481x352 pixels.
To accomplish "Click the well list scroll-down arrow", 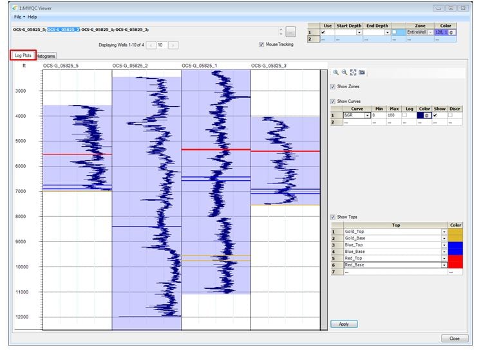I will pyautogui.click(x=281, y=33).
